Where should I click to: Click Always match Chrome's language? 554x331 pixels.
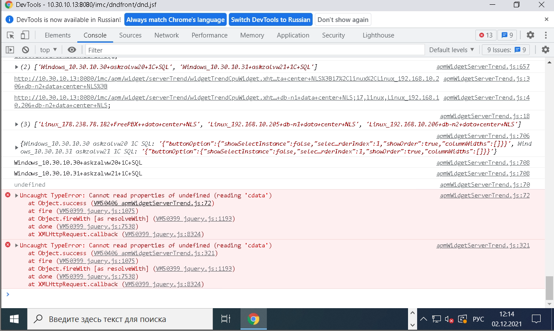pos(176,20)
